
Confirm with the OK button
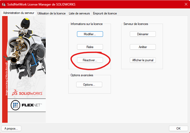point(178,128)
